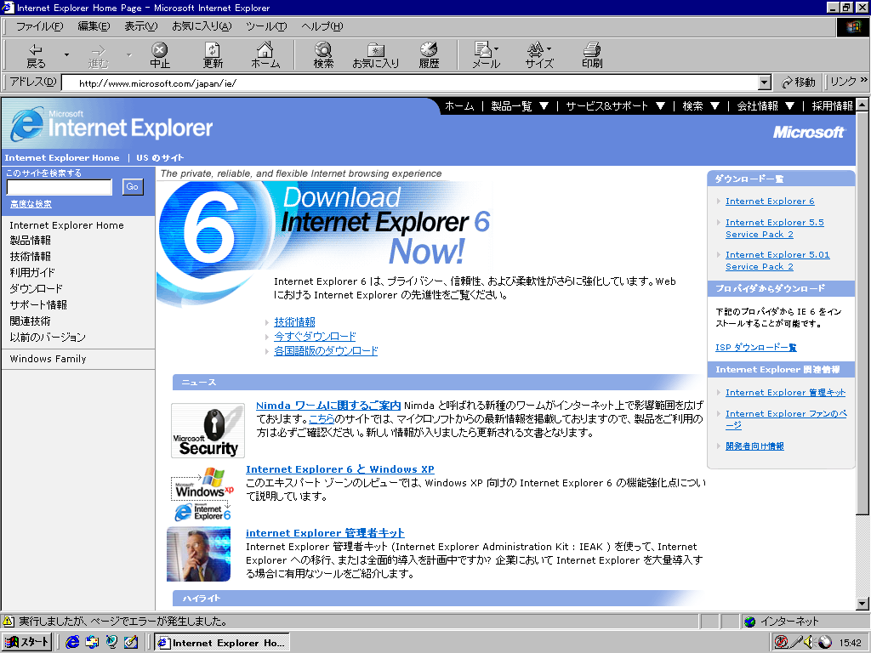871x653 pixels.
Task: Select サポート情報 in the left sidebar
Action: (38, 305)
